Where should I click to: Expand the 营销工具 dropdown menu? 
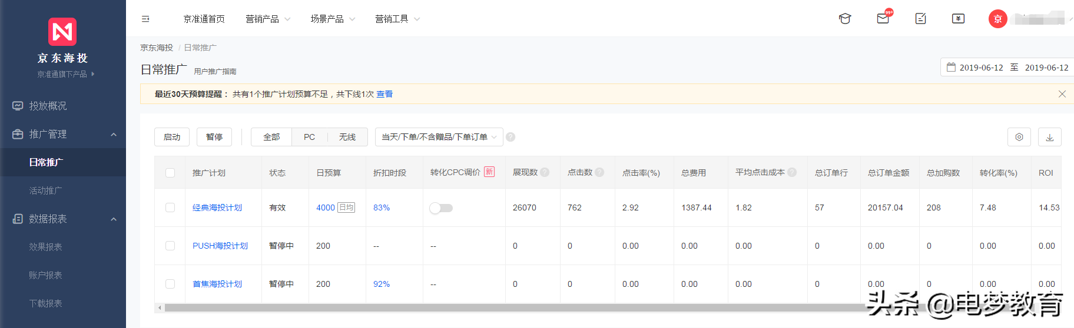click(x=397, y=19)
